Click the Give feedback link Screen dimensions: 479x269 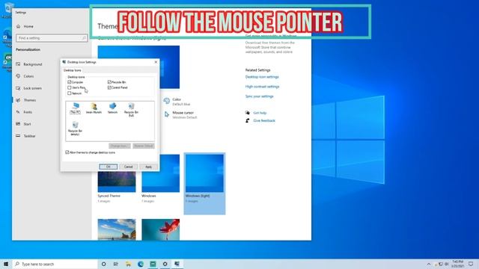(264, 120)
